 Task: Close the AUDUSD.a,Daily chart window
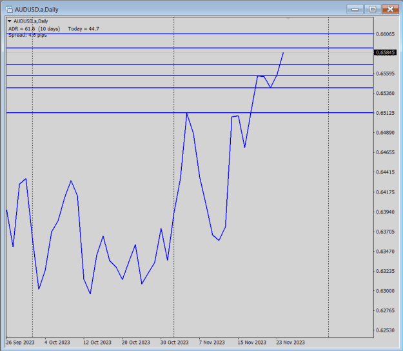point(390,10)
